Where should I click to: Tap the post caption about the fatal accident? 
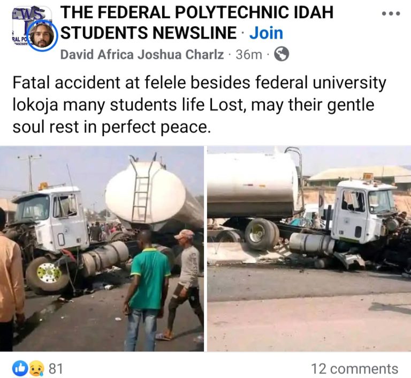pos(199,105)
